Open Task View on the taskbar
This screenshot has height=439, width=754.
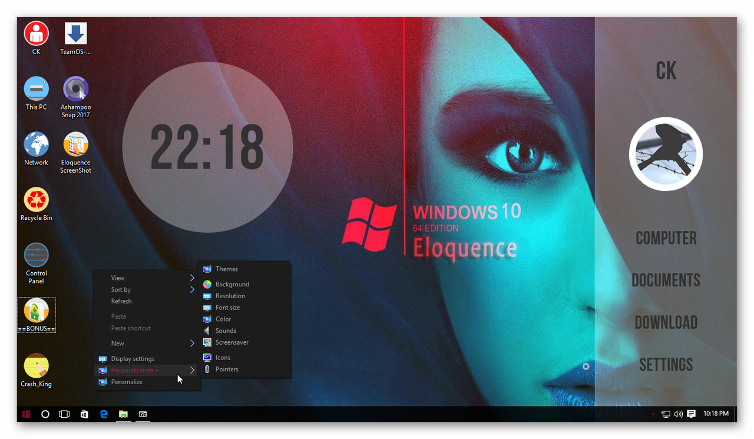[x=64, y=414]
